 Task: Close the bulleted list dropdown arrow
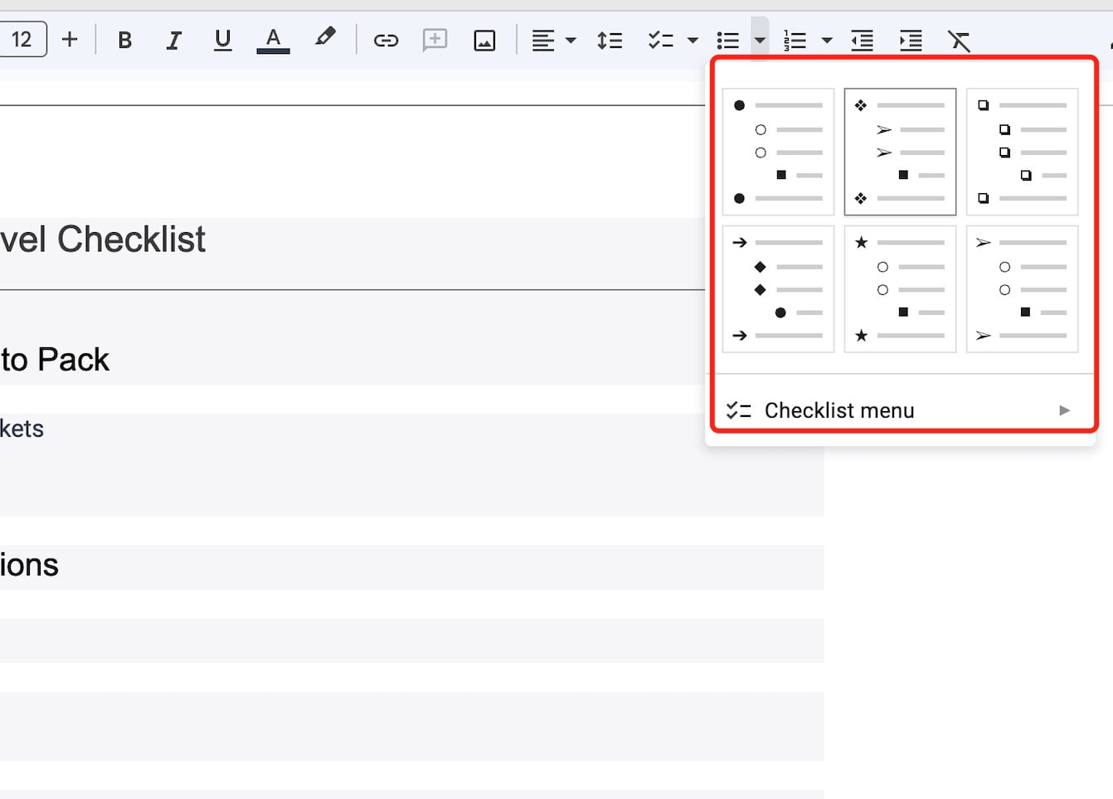point(760,40)
